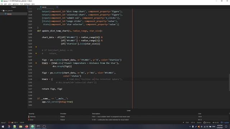Open the Selection menu
The width and height of the screenshot is (230, 129).
click(15, 4)
